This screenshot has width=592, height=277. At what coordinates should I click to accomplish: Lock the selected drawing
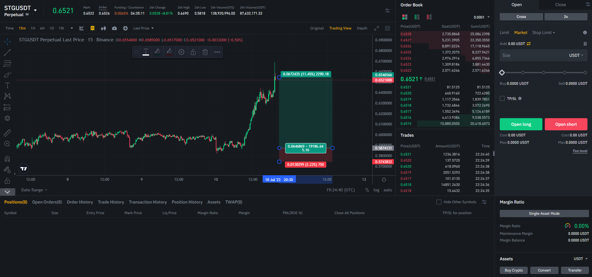point(193,52)
